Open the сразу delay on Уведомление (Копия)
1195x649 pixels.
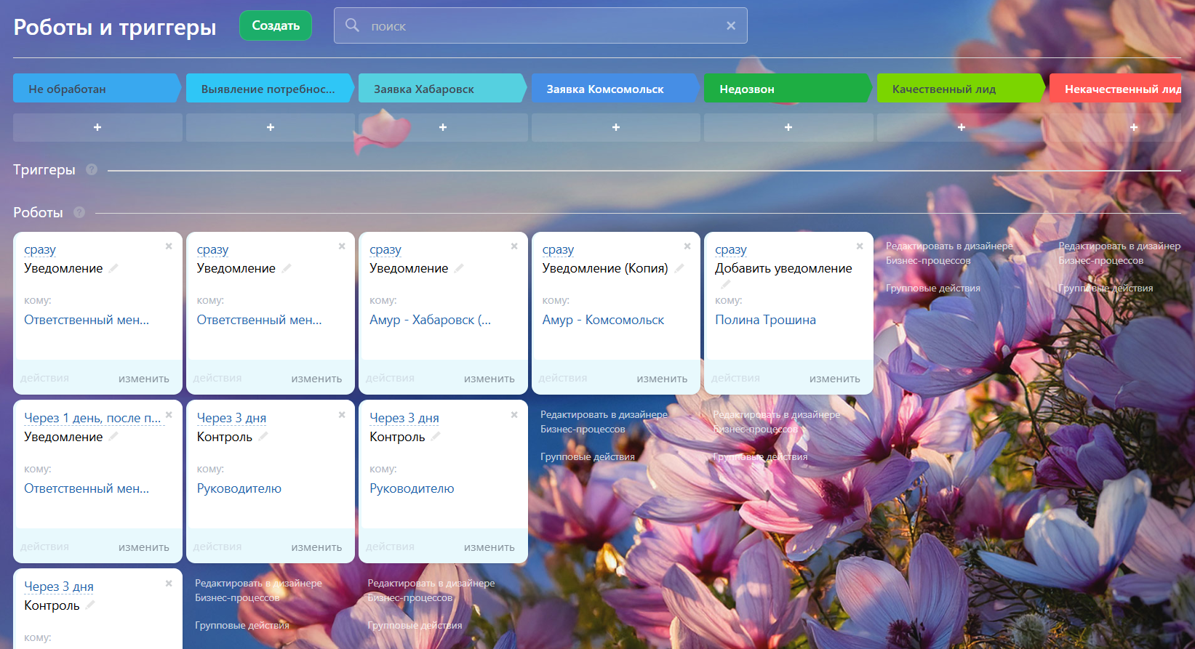558,249
